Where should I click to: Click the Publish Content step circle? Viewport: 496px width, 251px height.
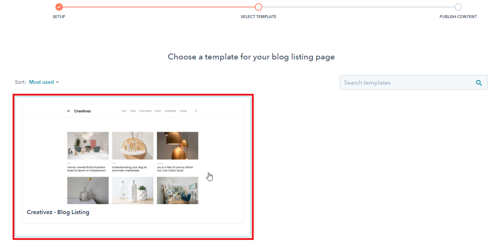(458, 7)
